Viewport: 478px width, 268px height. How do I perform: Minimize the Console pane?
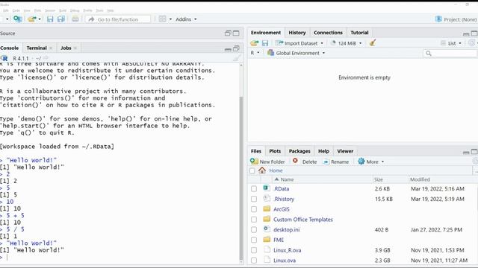pos(228,49)
